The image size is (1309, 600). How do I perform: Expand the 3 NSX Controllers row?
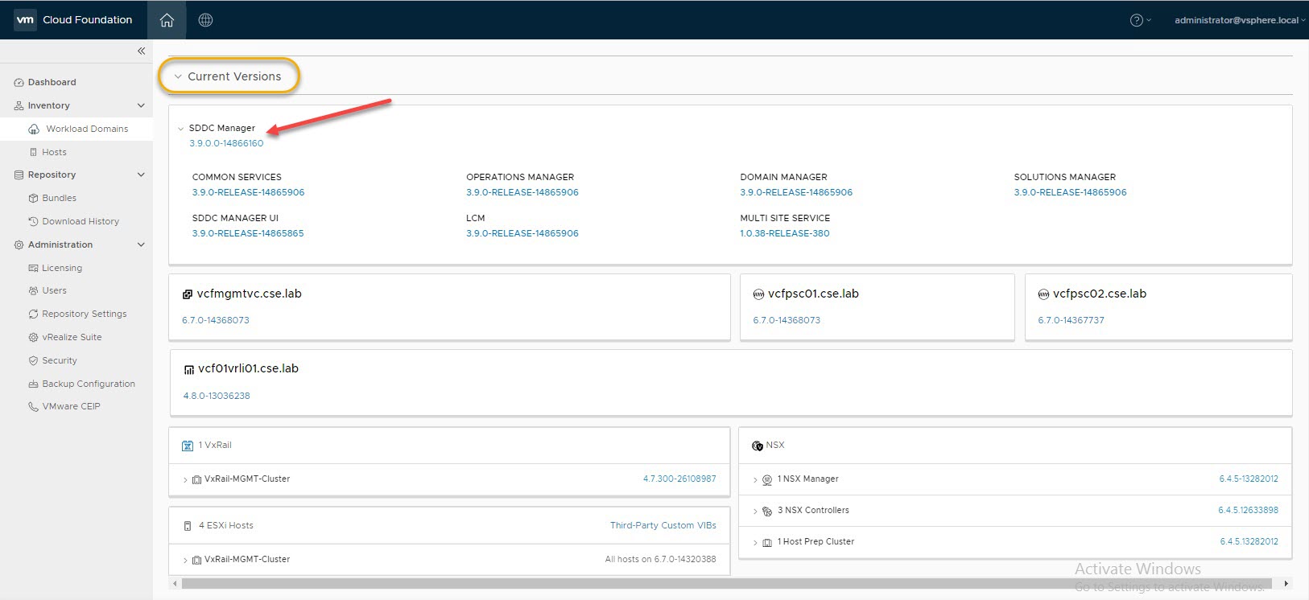[x=755, y=511]
